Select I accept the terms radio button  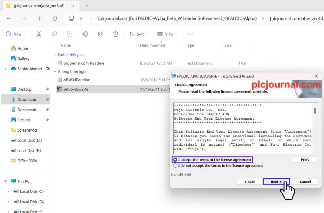coord(175,160)
